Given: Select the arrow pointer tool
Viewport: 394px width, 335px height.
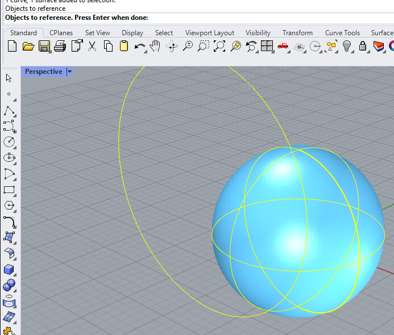Looking at the screenshot, I should click(9, 78).
